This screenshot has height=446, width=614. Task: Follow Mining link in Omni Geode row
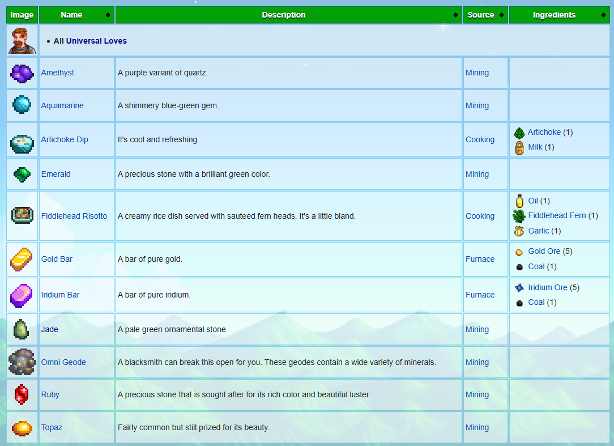(x=477, y=362)
